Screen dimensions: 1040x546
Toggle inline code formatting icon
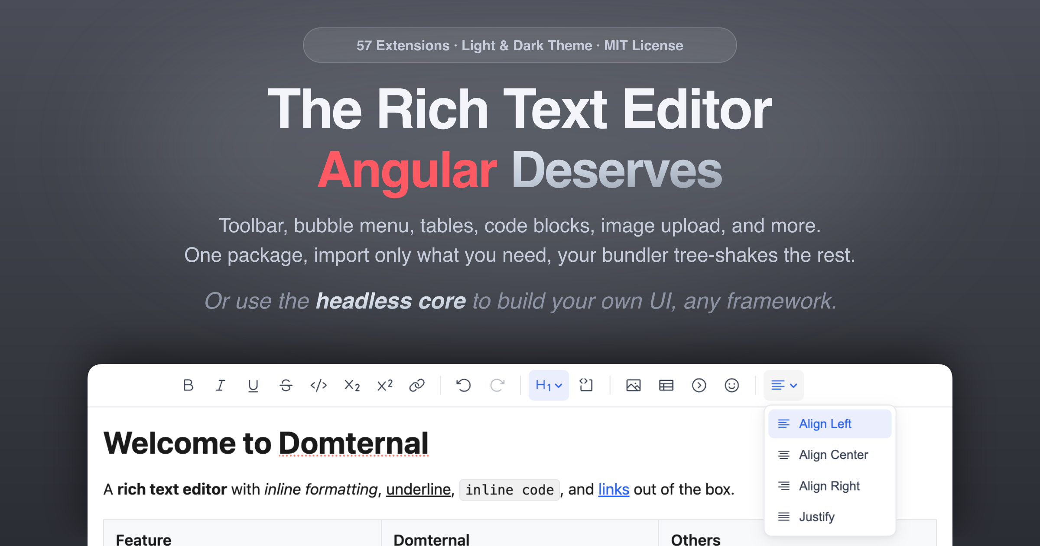coord(319,385)
